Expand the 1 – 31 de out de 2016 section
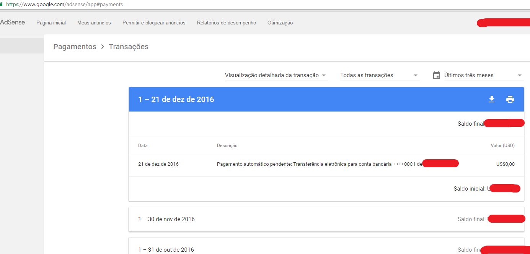530x254 pixels. (326, 246)
